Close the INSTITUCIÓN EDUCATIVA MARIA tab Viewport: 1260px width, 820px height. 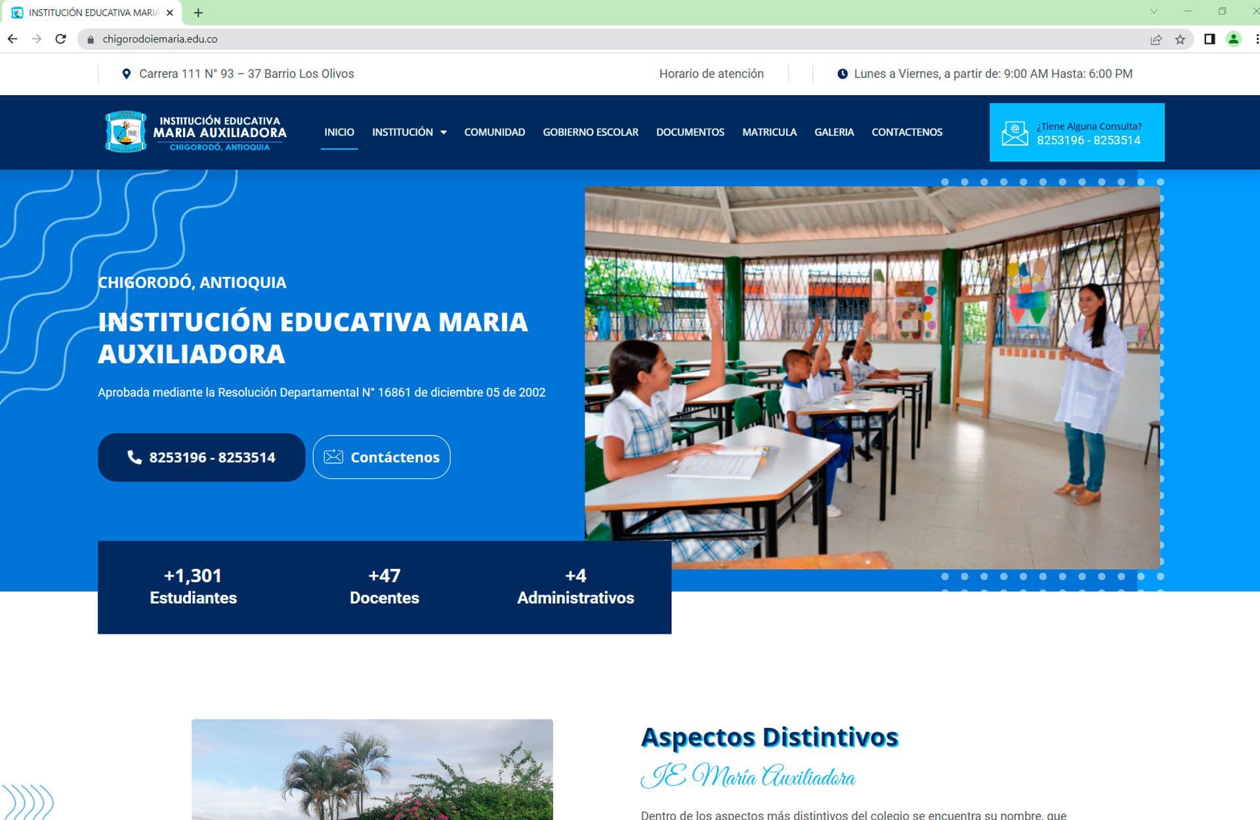170,12
